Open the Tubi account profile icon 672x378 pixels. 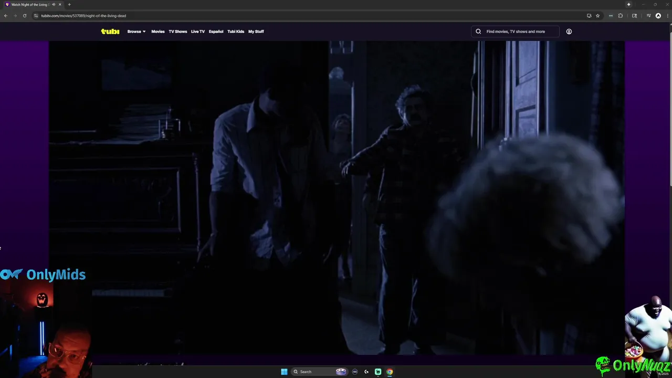coord(569,31)
